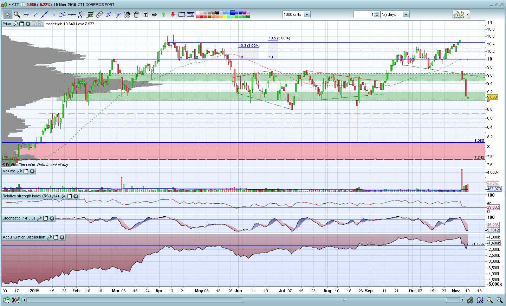Choose the green up arrow marker
Screen dimensions: 506x306
(163, 14)
